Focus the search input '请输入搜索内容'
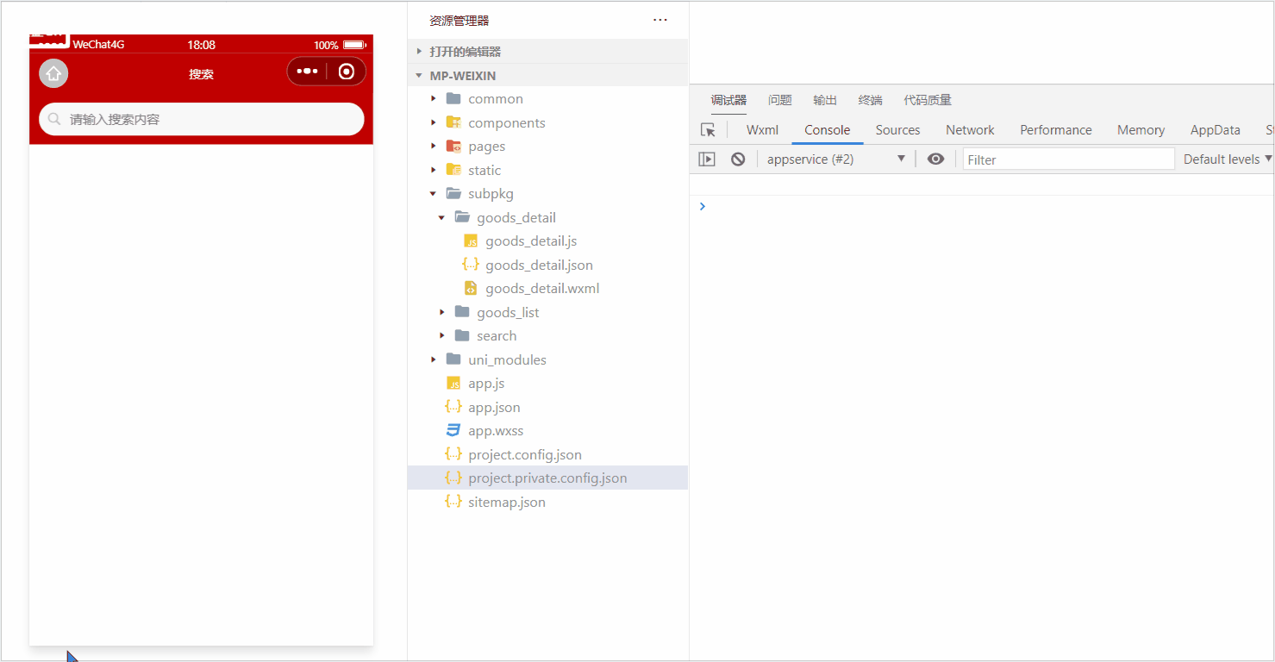The height and width of the screenshot is (662, 1275). pos(201,119)
